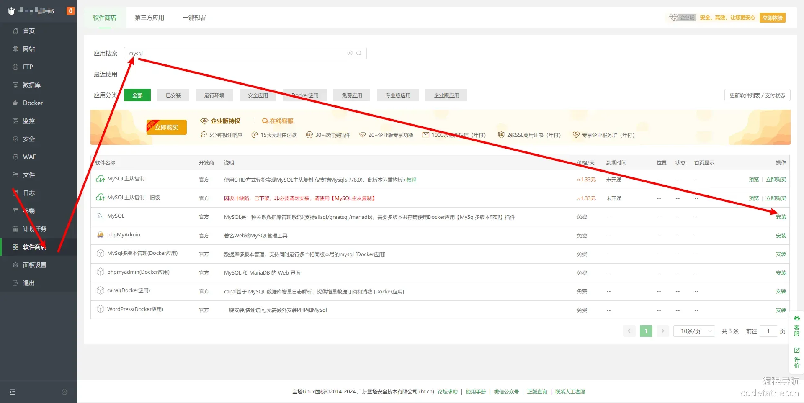Click the phpMyAdmin app icon in the list

pyautogui.click(x=100, y=235)
